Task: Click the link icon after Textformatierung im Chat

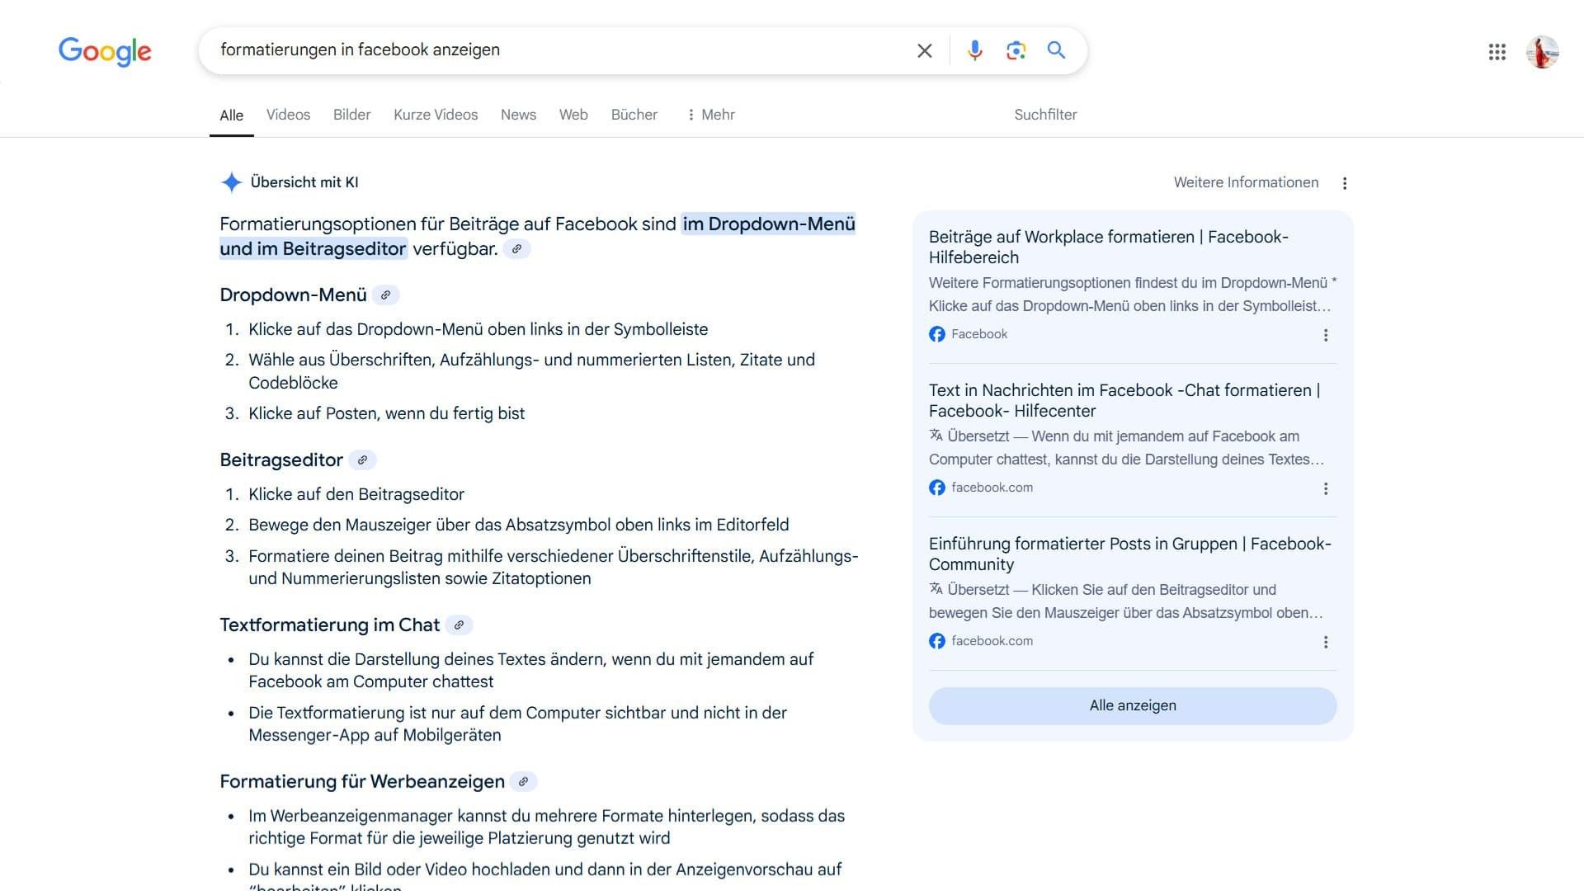Action: 459,625
